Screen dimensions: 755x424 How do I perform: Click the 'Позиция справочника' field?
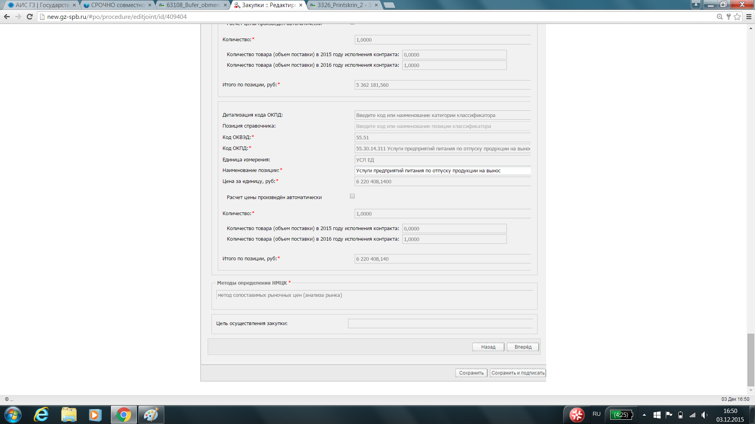443,126
